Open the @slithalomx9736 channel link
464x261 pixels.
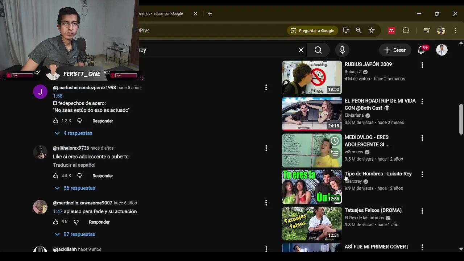point(71,148)
